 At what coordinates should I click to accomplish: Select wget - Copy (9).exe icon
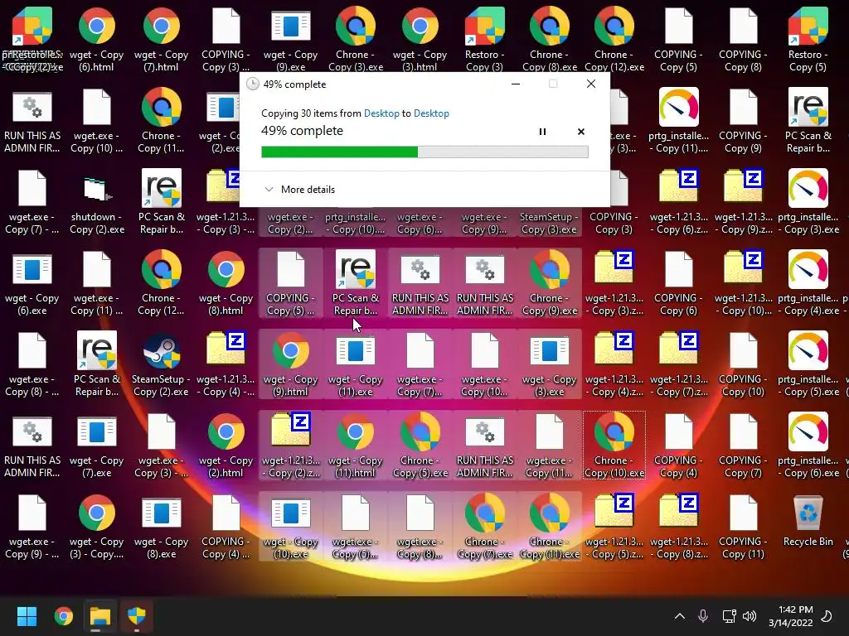(x=290, y=40)
